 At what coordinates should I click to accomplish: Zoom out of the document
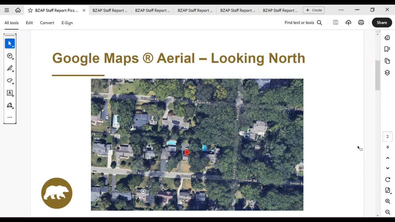[x=388, y=212]
